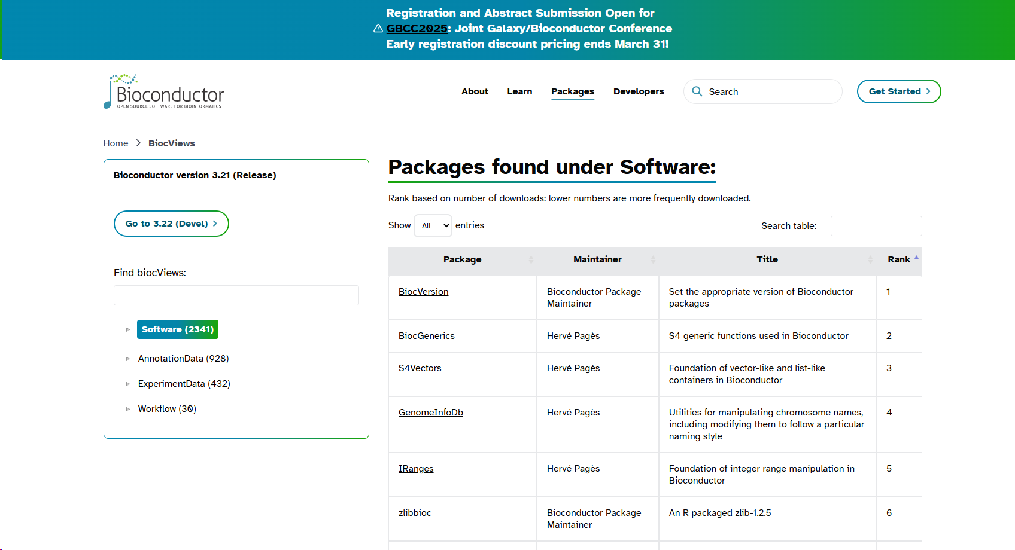Screen dimensions: 1015x550
Task: Focus the Find biocViews input field
Action: coord(236,295)
